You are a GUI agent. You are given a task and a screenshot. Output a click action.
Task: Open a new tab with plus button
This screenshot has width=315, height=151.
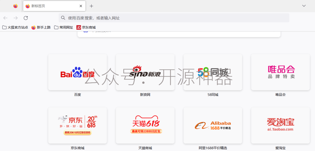[x=91, y=6]
